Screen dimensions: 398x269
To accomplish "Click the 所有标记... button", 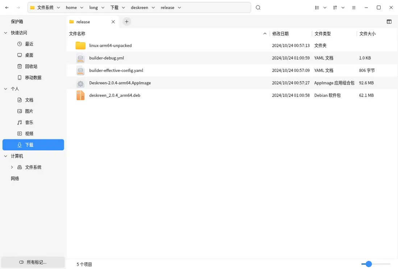I will click(33, 262).
